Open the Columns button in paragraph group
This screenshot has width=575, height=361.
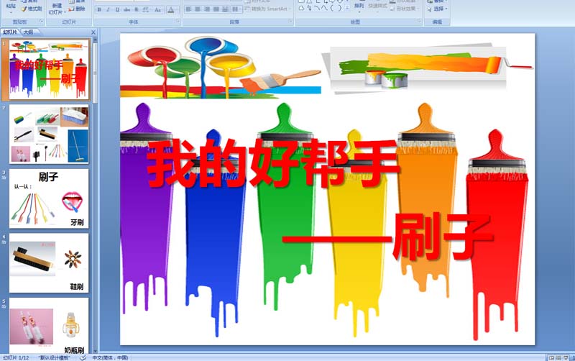236,9
